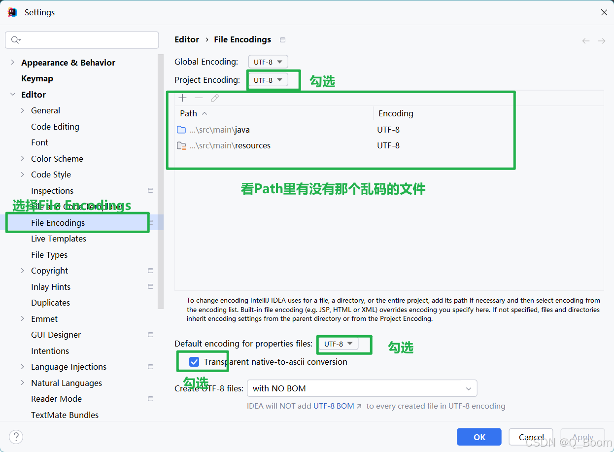Open Intentions settings
Screen dimensions: 614x452
(x=50, y=351)
